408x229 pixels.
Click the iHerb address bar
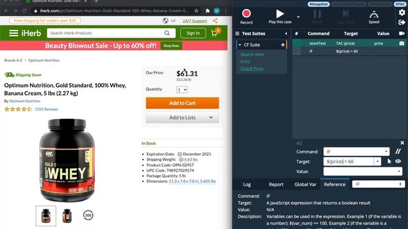[x=114, y=11]
